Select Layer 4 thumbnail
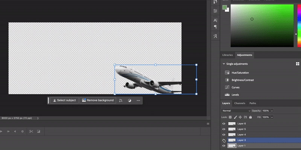This screenshot has height=150, width=301. [232, 135]
